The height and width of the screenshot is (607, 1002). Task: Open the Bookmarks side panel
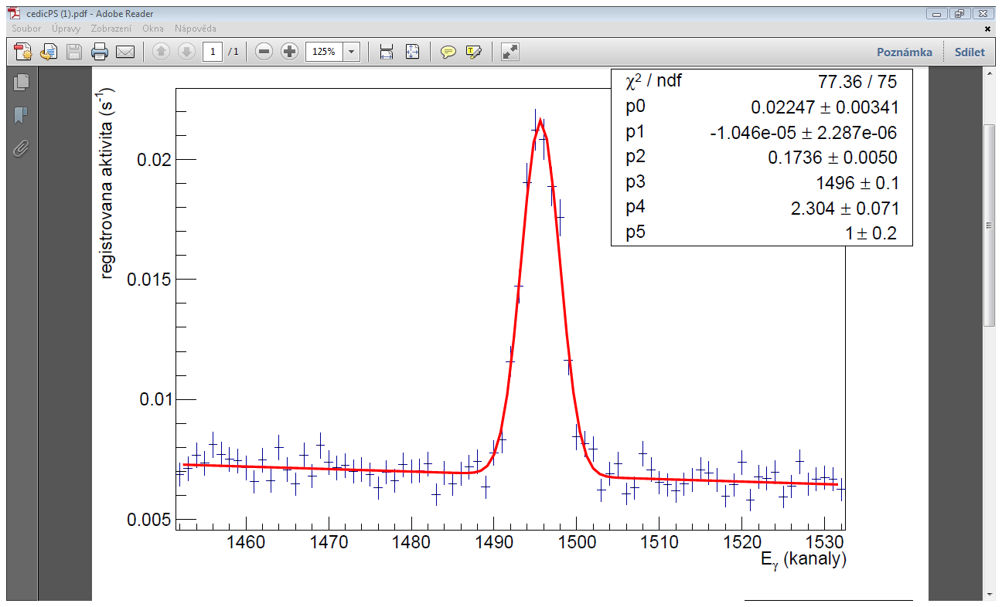pyautogui.click(x=21, y=116)
